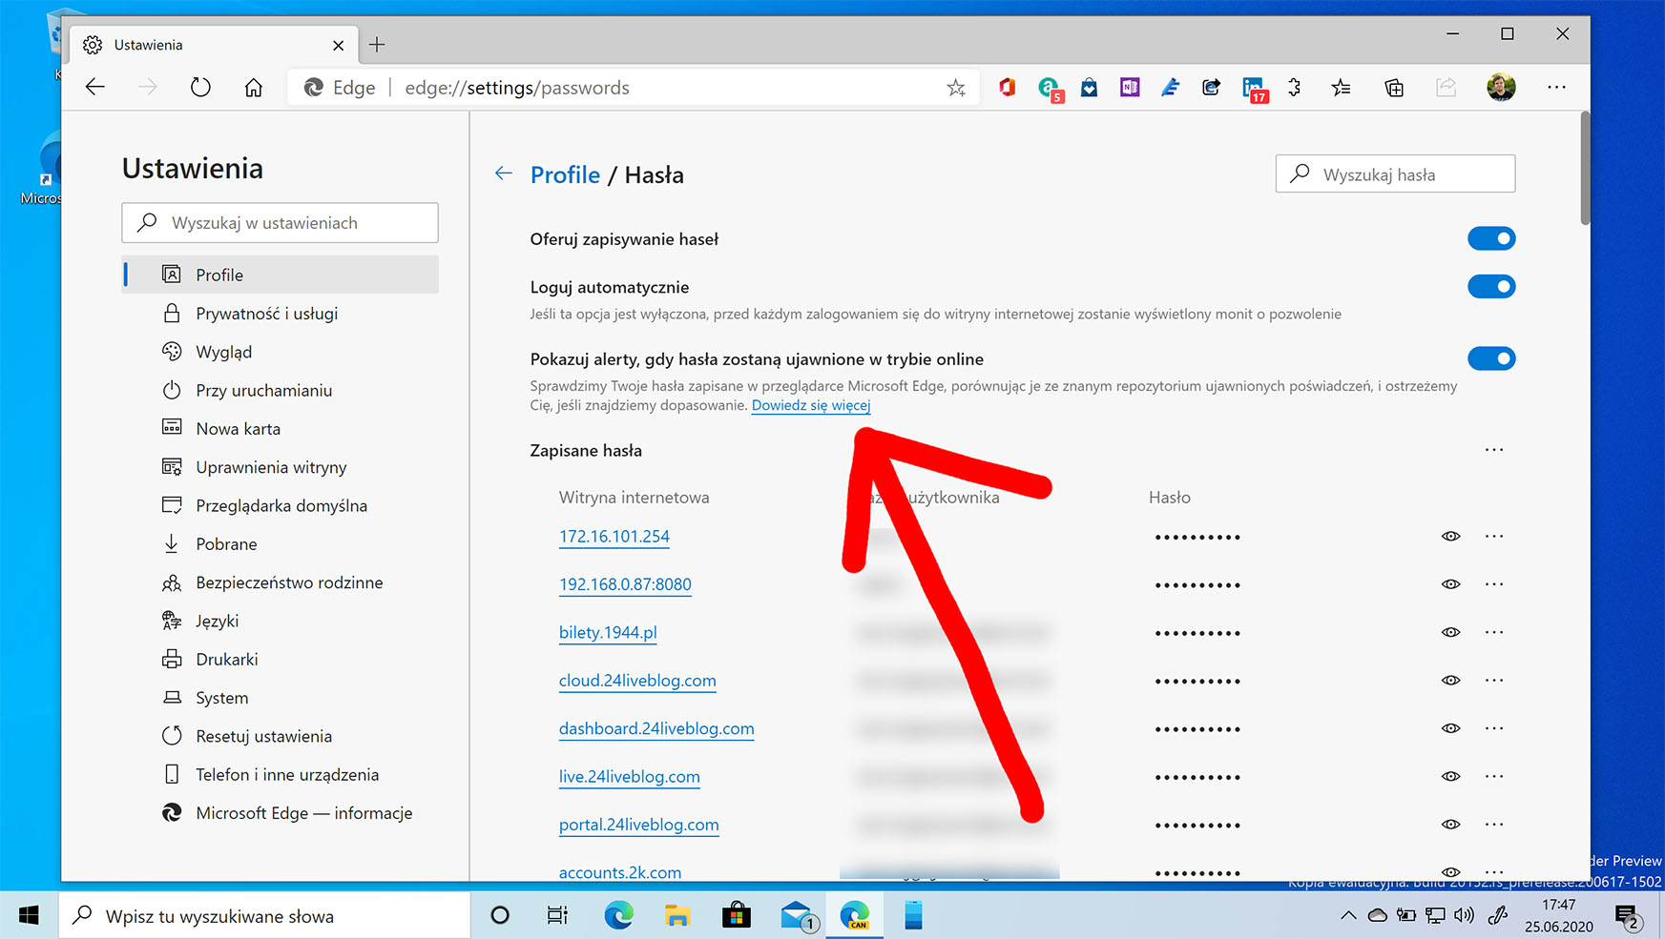Image resolution: width=1665 pixels, height=939 pixels.
Task: Go back with the browser back arrow
Action: pyautogui.click(x=94, y=88)
